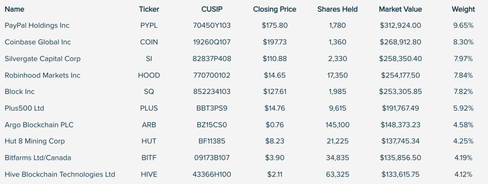Click the CUSIP column header

click(211, 9)
